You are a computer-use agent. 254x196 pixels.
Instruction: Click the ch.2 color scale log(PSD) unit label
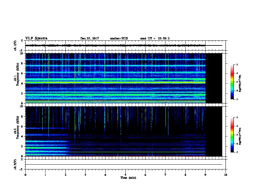point(240,136)
